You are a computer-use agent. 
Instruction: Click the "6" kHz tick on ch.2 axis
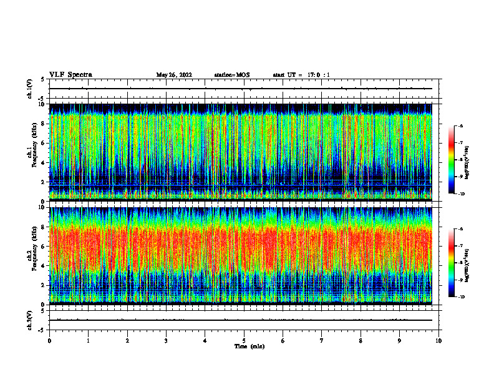click(x=42, y=246)
